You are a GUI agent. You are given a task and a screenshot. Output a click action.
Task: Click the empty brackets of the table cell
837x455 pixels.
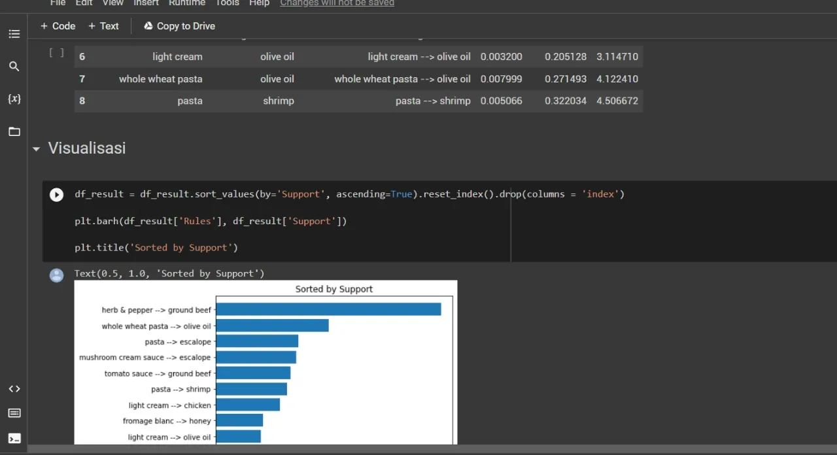pyautogui.click(x=57, y=53)
